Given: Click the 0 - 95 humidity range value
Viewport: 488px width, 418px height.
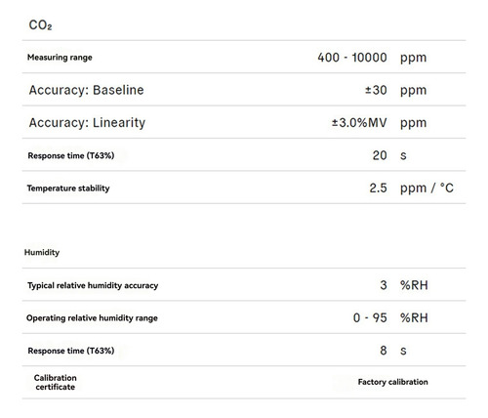Looking at the screenshot, I should tap(370, 317).
